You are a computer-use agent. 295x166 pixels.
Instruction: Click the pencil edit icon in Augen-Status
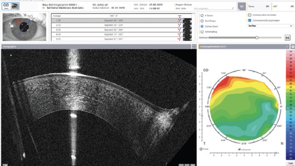click(233, 9)
